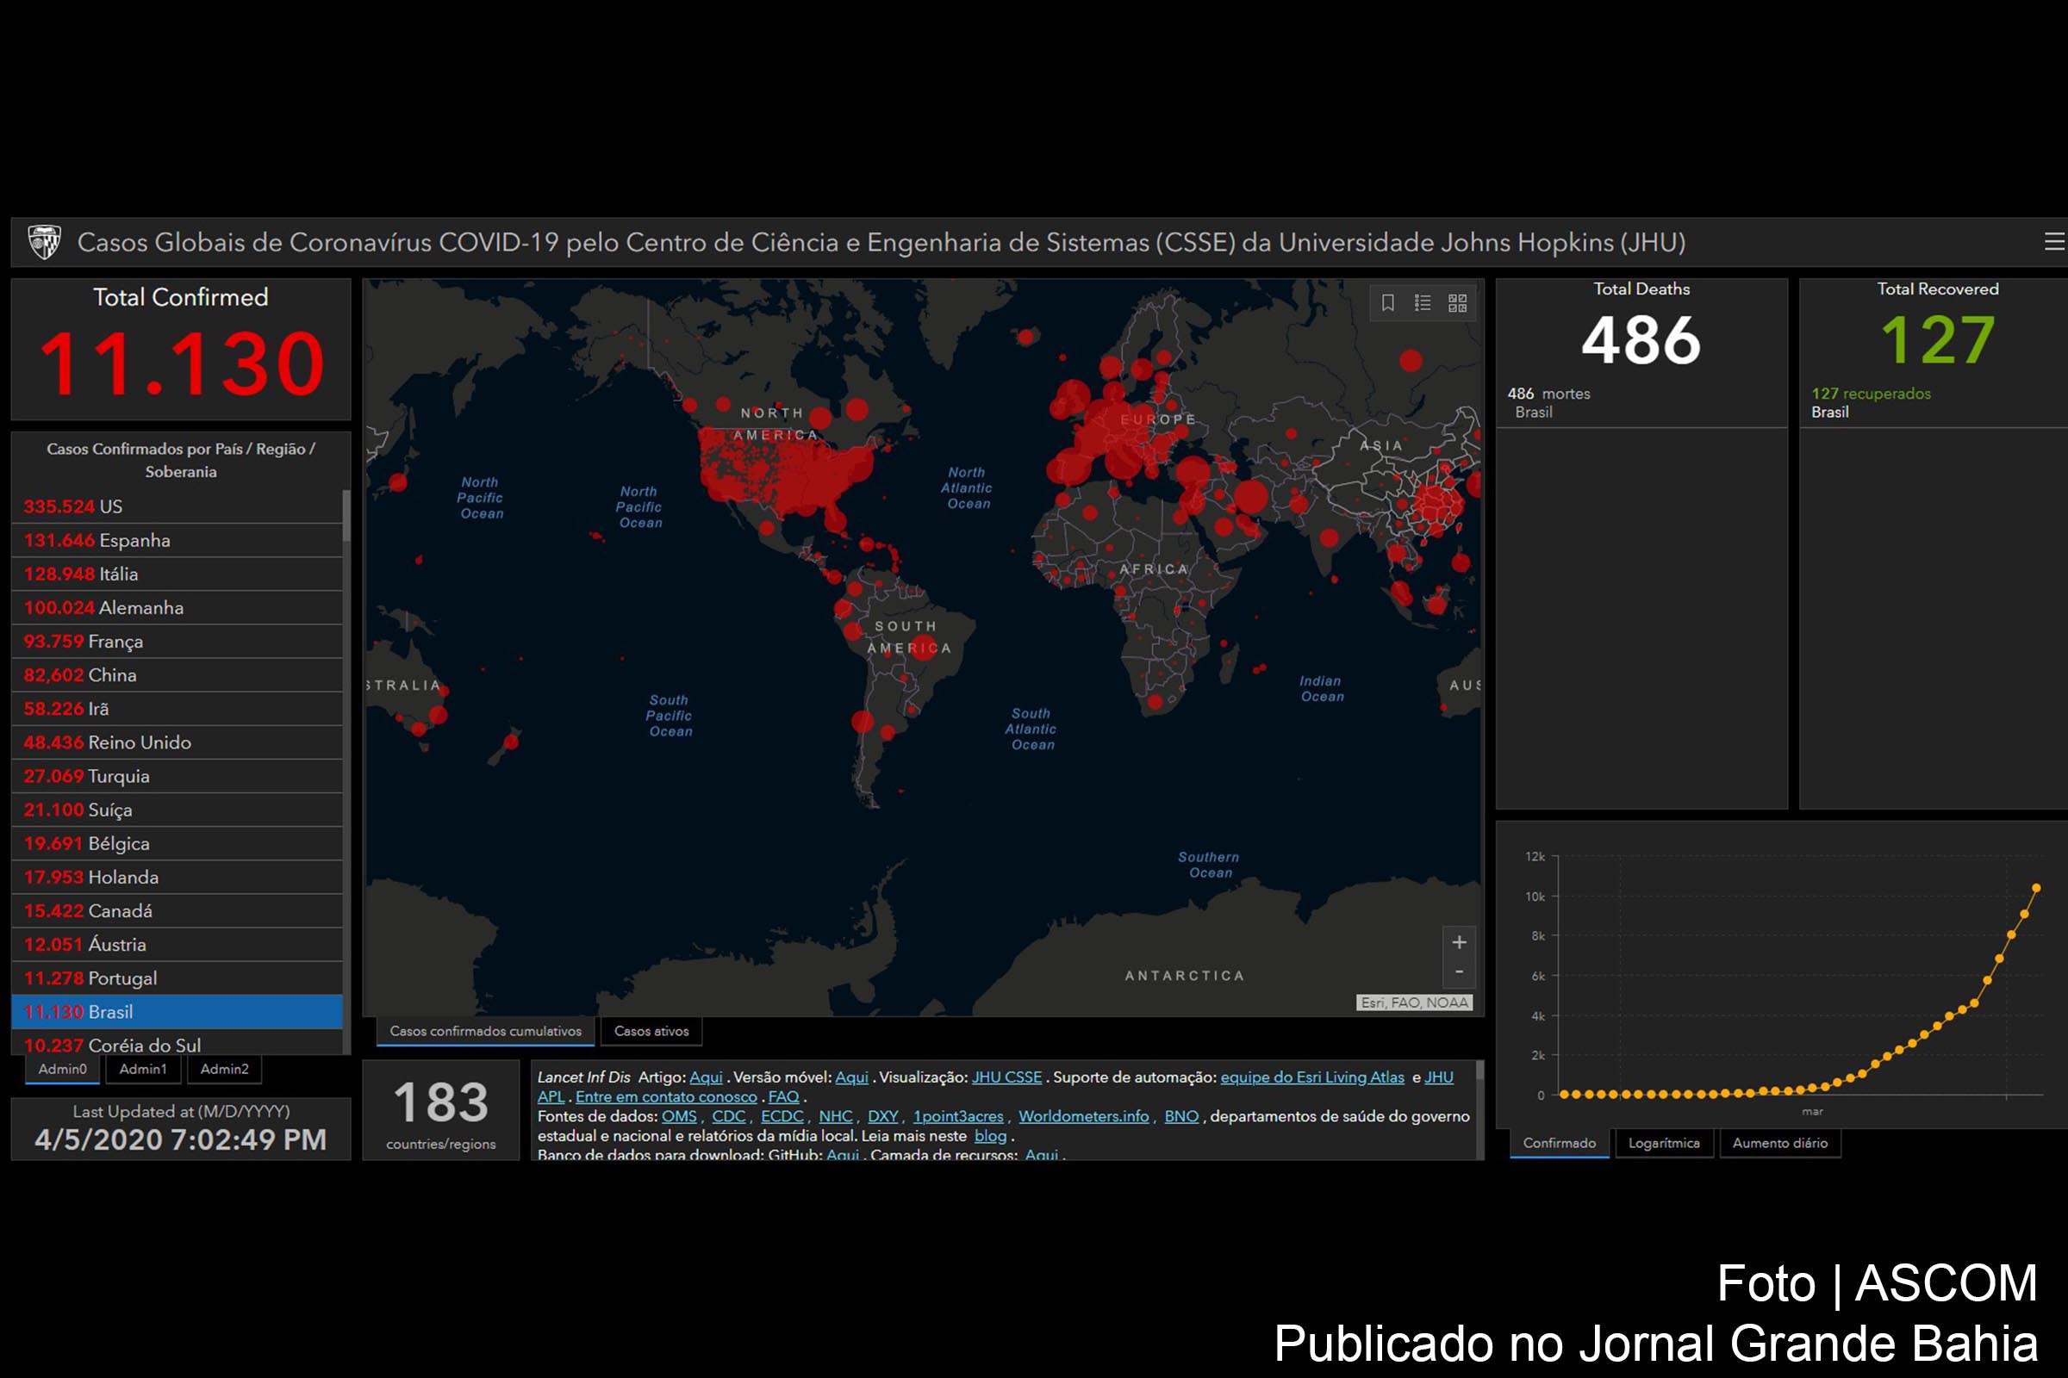Screen dimensions: 2068x1378
Task: Zoom in with the map plus button
Action: pyautogui.click(x=1459, y=942)
